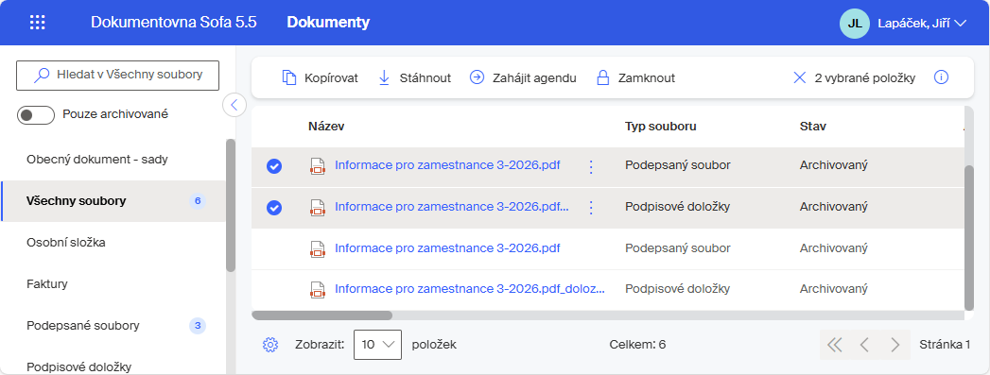990x375 pixels.
Task: Collapse the sidebar with the chevron button
Action: (234, 105)
